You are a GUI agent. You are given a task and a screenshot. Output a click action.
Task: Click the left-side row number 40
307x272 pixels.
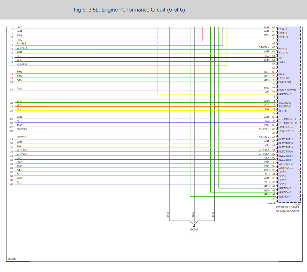click(12, 184)
